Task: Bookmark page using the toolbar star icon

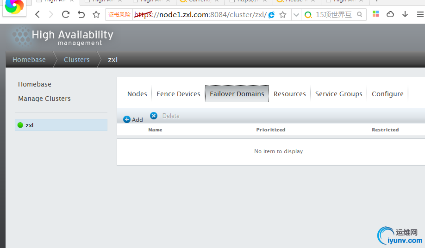Action: pyautogui.click(x=96, y=14)
